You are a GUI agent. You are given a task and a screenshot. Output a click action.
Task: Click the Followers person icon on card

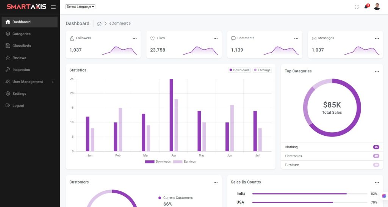click(72, 38)
